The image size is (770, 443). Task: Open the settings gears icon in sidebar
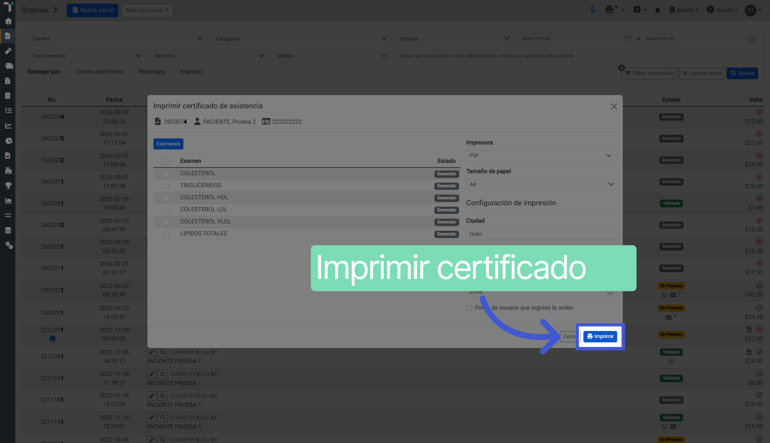pyautogui.click(x=9, y=245)
